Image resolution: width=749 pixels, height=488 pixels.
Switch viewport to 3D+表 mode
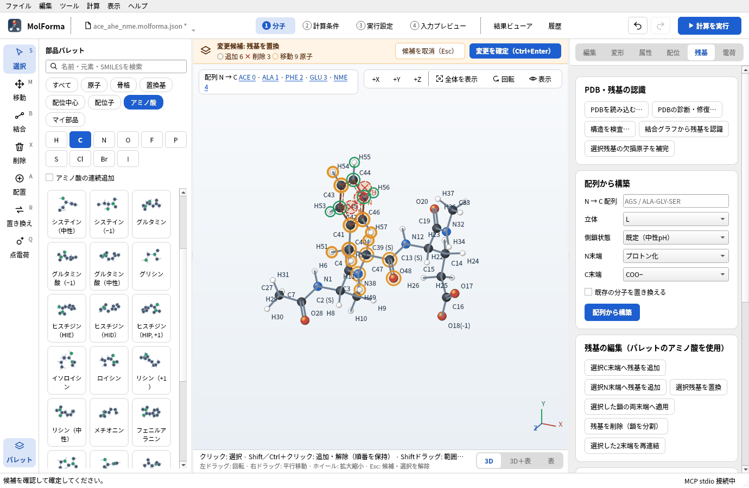(x=520, y=461)
